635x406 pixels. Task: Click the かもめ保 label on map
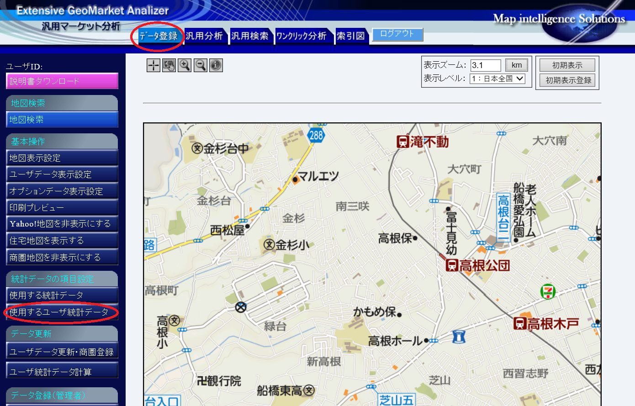click(x=375, y=312)
